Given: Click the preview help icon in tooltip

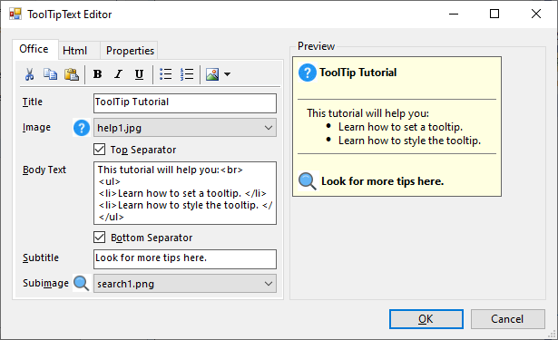Looking at the screenshot, I should [308, 73].
